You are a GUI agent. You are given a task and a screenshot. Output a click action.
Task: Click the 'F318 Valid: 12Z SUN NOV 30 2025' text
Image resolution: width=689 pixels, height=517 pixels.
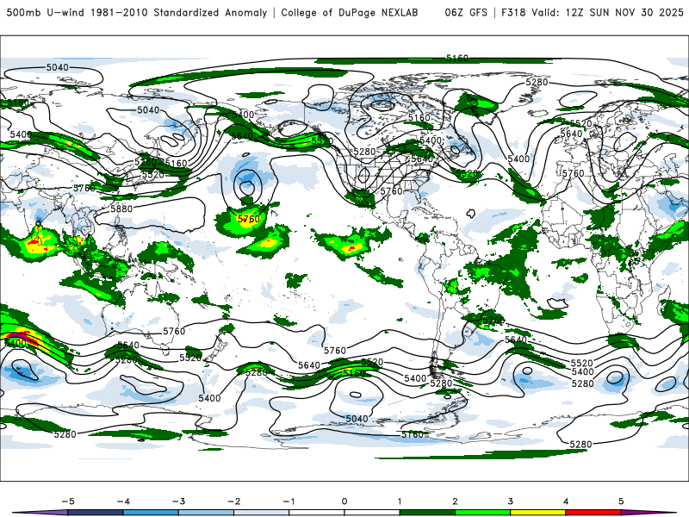pyautogui.click(x=593, y=12)
